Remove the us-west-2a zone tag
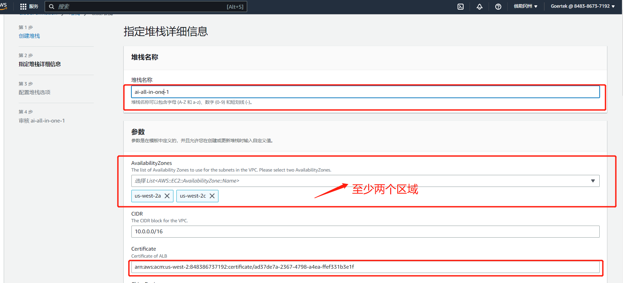623x283 pixels. click(167, 196)
